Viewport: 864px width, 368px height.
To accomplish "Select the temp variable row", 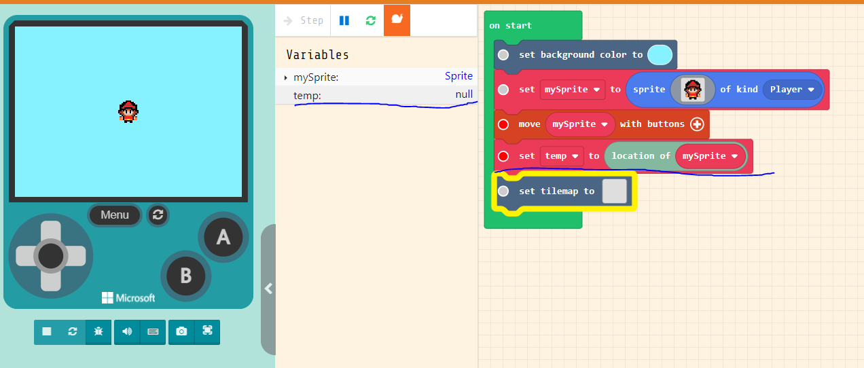I will [376, 95].
